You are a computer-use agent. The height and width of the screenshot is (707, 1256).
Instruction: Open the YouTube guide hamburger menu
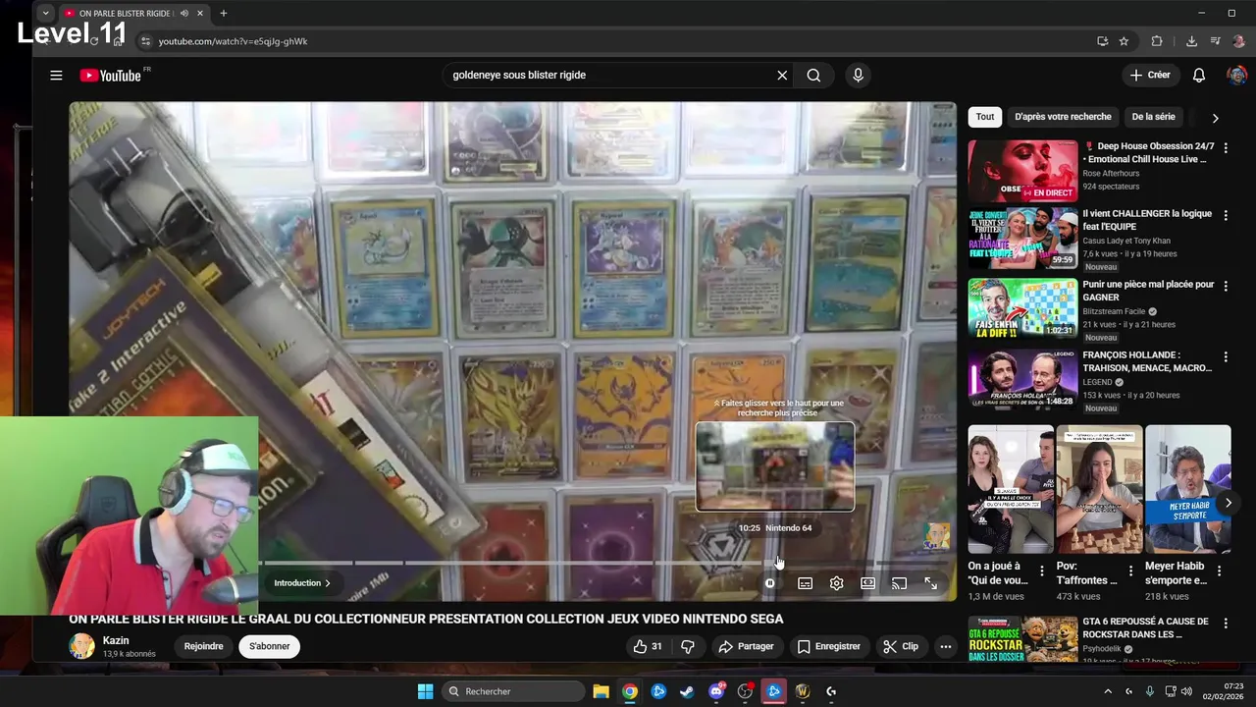pos(56,76)
